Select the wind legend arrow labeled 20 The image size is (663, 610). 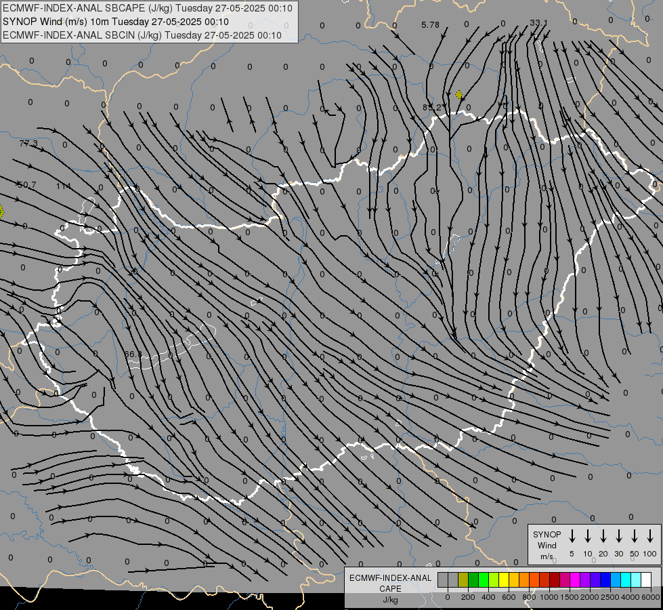(603, 536)
